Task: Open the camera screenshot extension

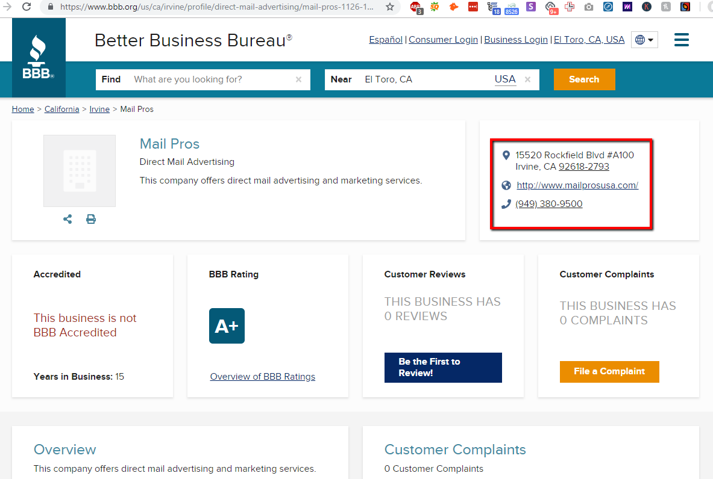Action: 589,7
